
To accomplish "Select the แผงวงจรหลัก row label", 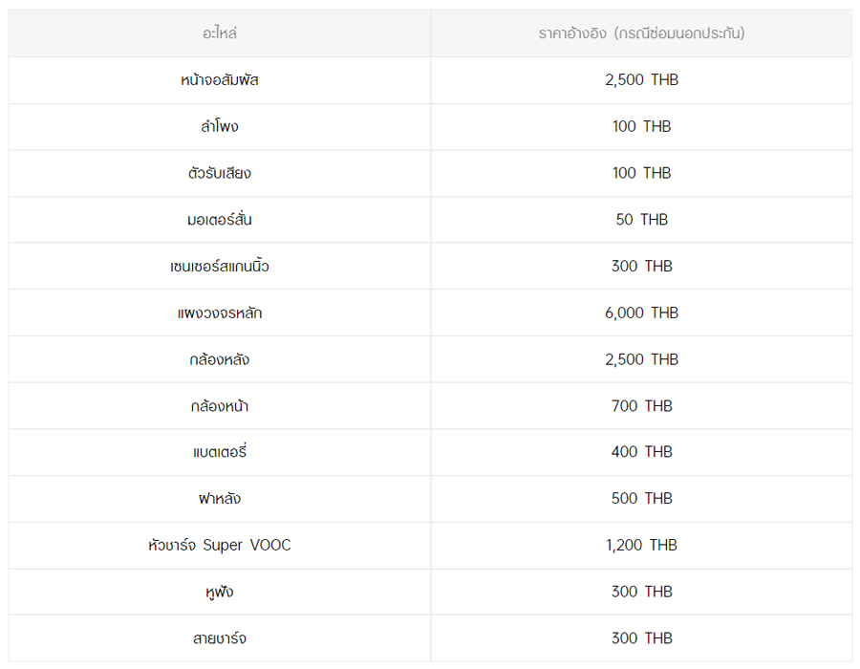I will point(220,313).
